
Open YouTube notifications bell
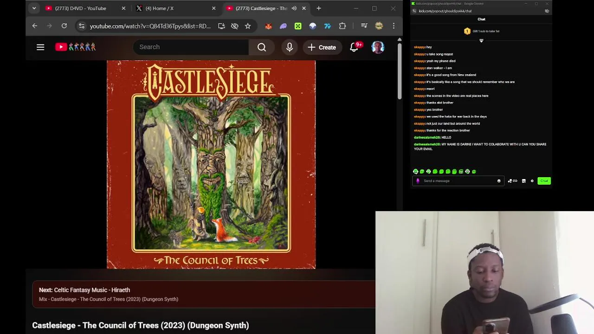pyautogui.click(x=354, y=47)
